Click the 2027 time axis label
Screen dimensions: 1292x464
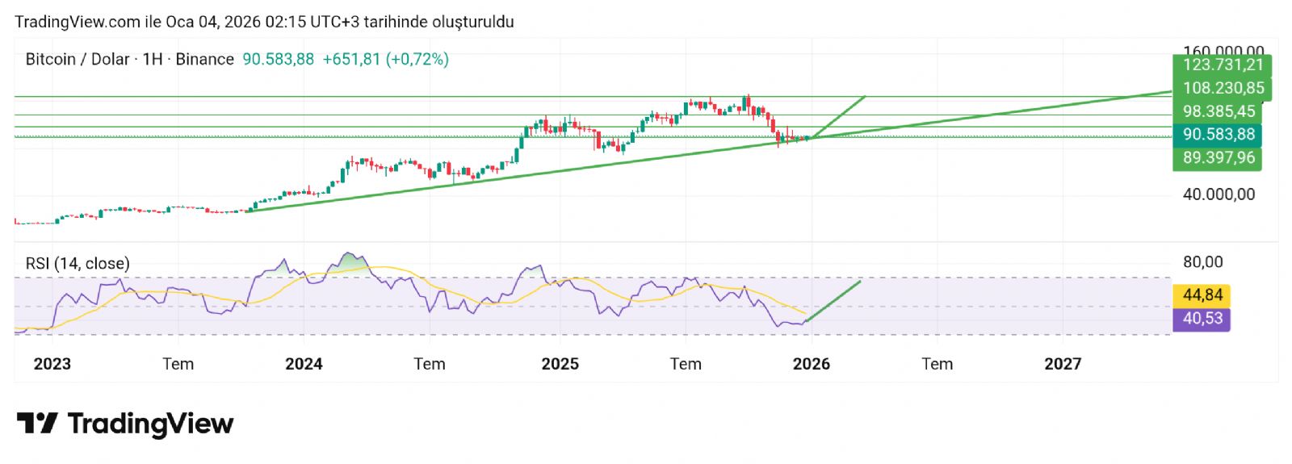1062,364
